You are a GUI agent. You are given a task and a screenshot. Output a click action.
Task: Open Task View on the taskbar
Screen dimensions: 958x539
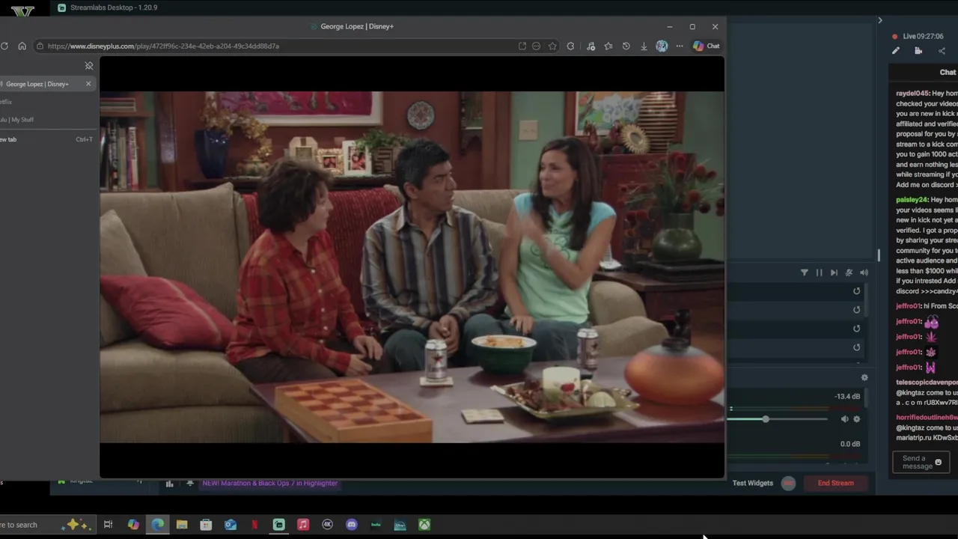pyautogui.click(x=108, y=525)
